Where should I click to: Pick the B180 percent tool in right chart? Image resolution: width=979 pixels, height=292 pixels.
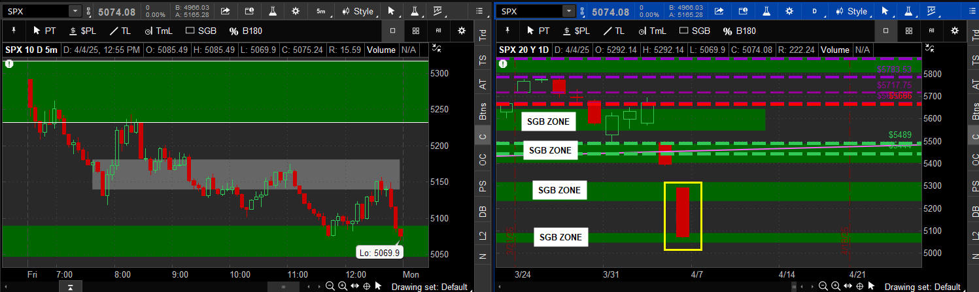pyautogui.click(x=740, y=31)
